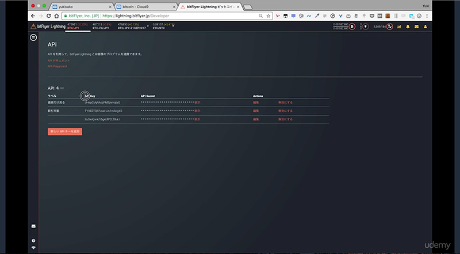Click the Pocket extension icon
460x254 pixels.
point(372,16)
